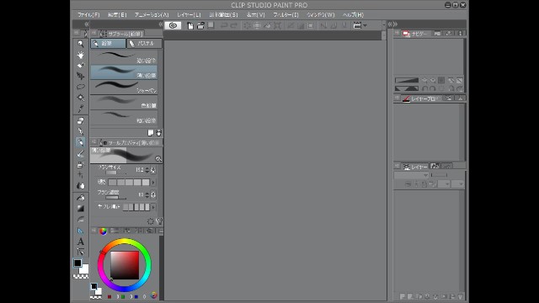This screenshot has height=303, width=539.
Task: Select the Hand move tool
Action: tap(81, 55)
